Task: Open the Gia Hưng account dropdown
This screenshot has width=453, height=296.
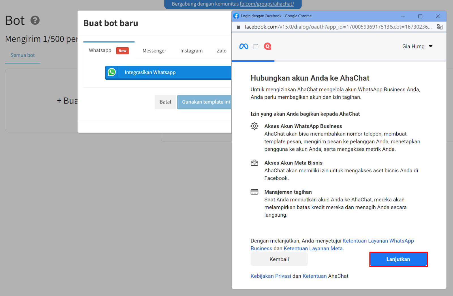Action: [x=417, y=46]
